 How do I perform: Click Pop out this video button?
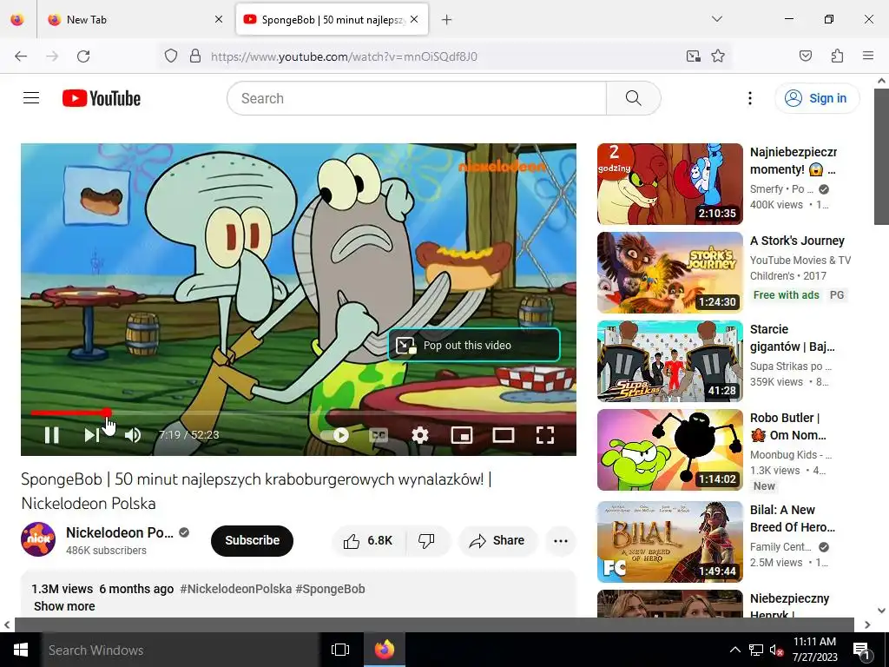pos(474,345)
